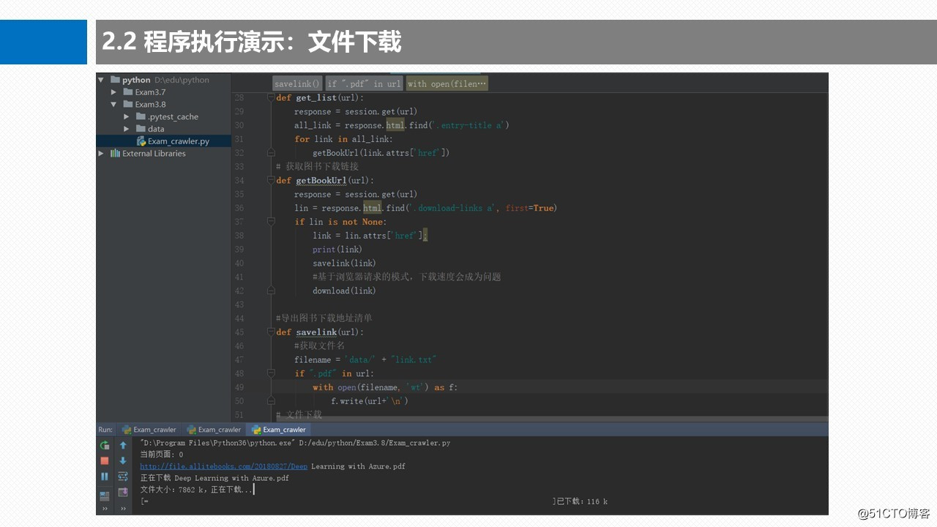This screenshot has height=527, width=937.
Task: Click the console text '已下载: 116 k'
Action: click(582, 501)
